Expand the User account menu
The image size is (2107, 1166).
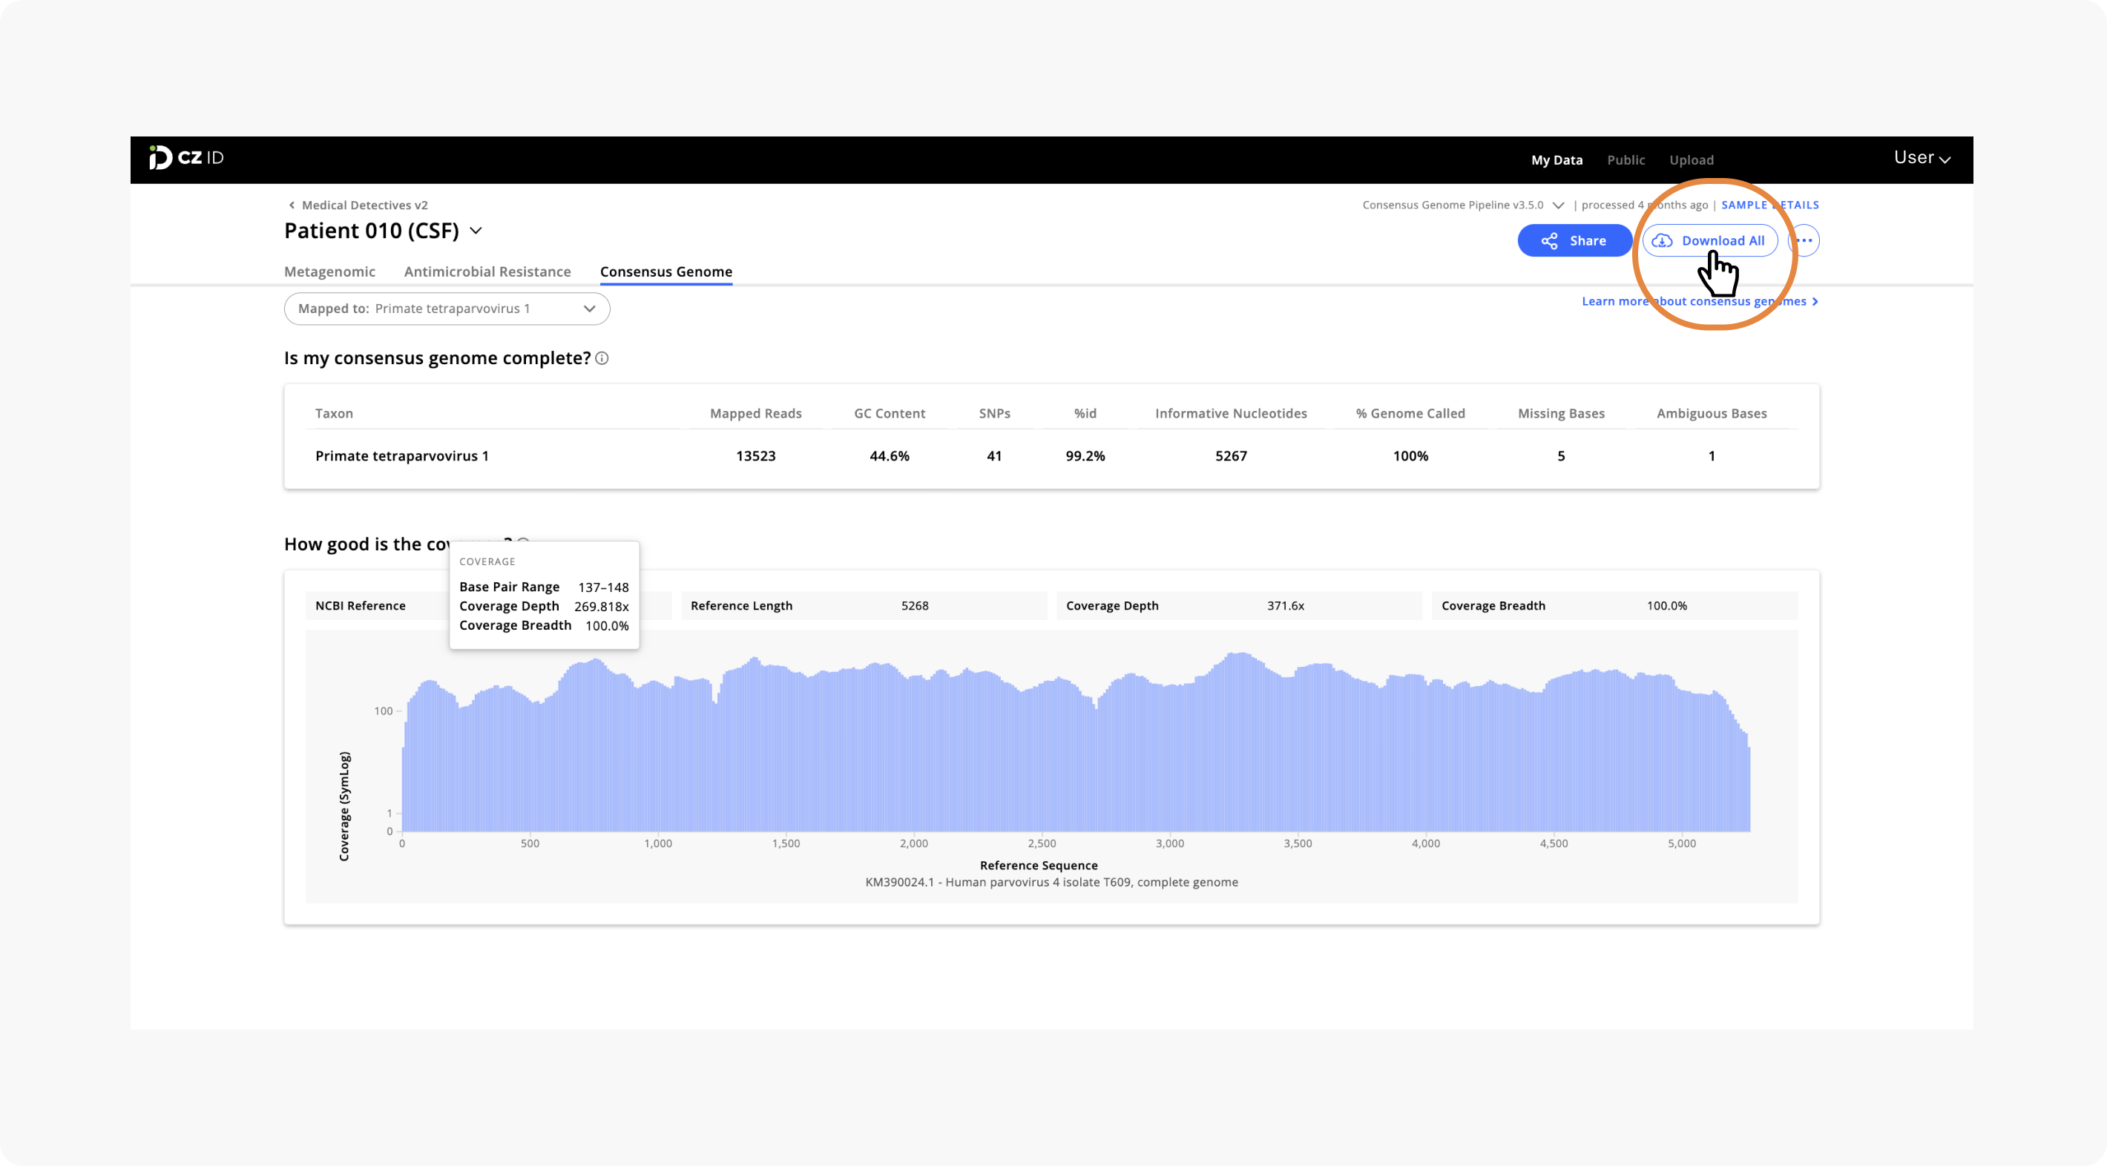tap(1922, 157)
